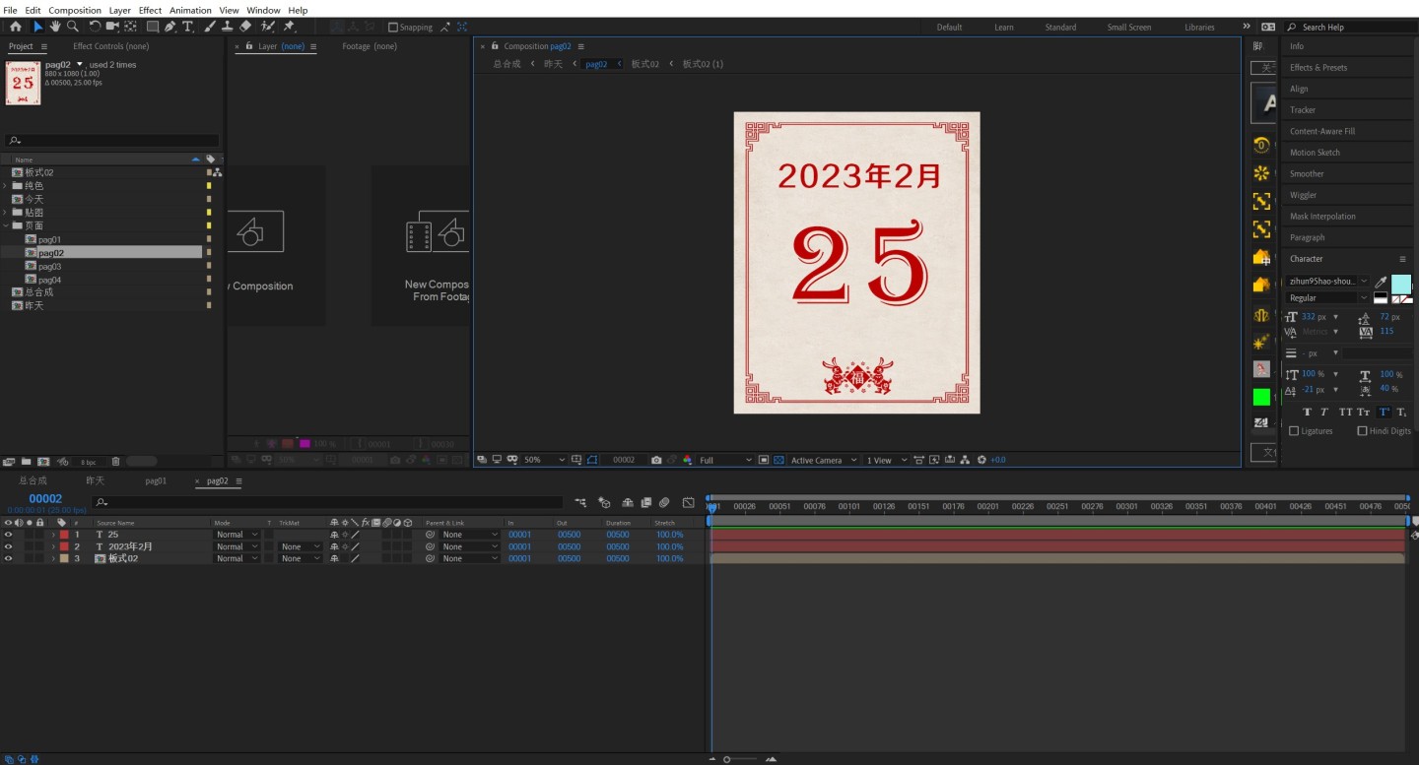1419x765 pixels.
Task: Select the Clone Stamp tool
Action: [x=228, y=27]
